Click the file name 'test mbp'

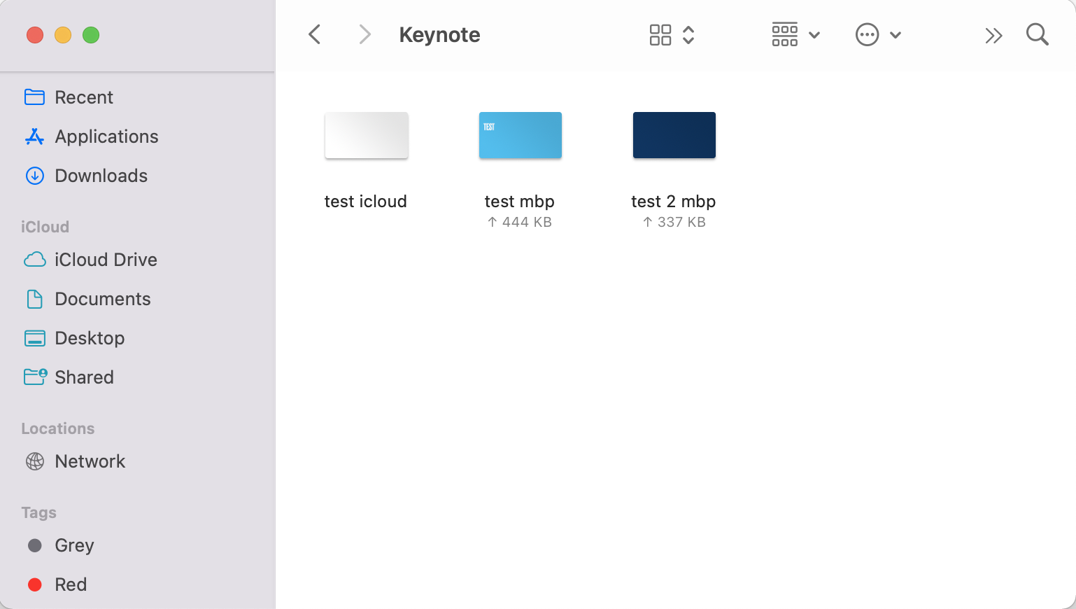(520, 202)
